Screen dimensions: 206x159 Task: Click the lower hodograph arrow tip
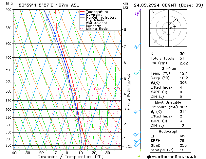pos(175,26)
